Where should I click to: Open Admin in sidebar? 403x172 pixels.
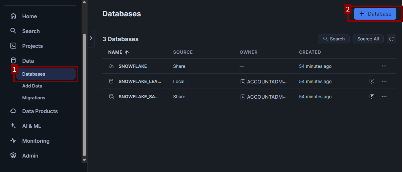tap(30, 156)
